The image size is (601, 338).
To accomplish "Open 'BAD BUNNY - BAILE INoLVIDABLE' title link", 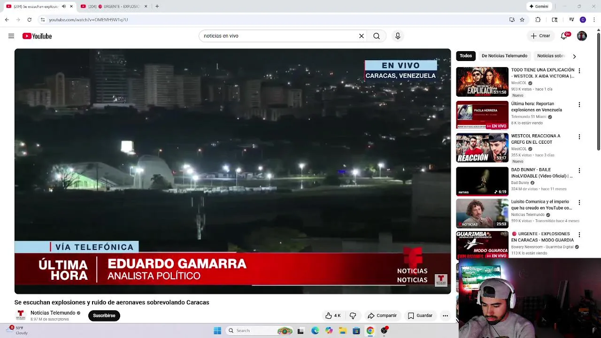I will pyautogui.click(x=542, y=173).
